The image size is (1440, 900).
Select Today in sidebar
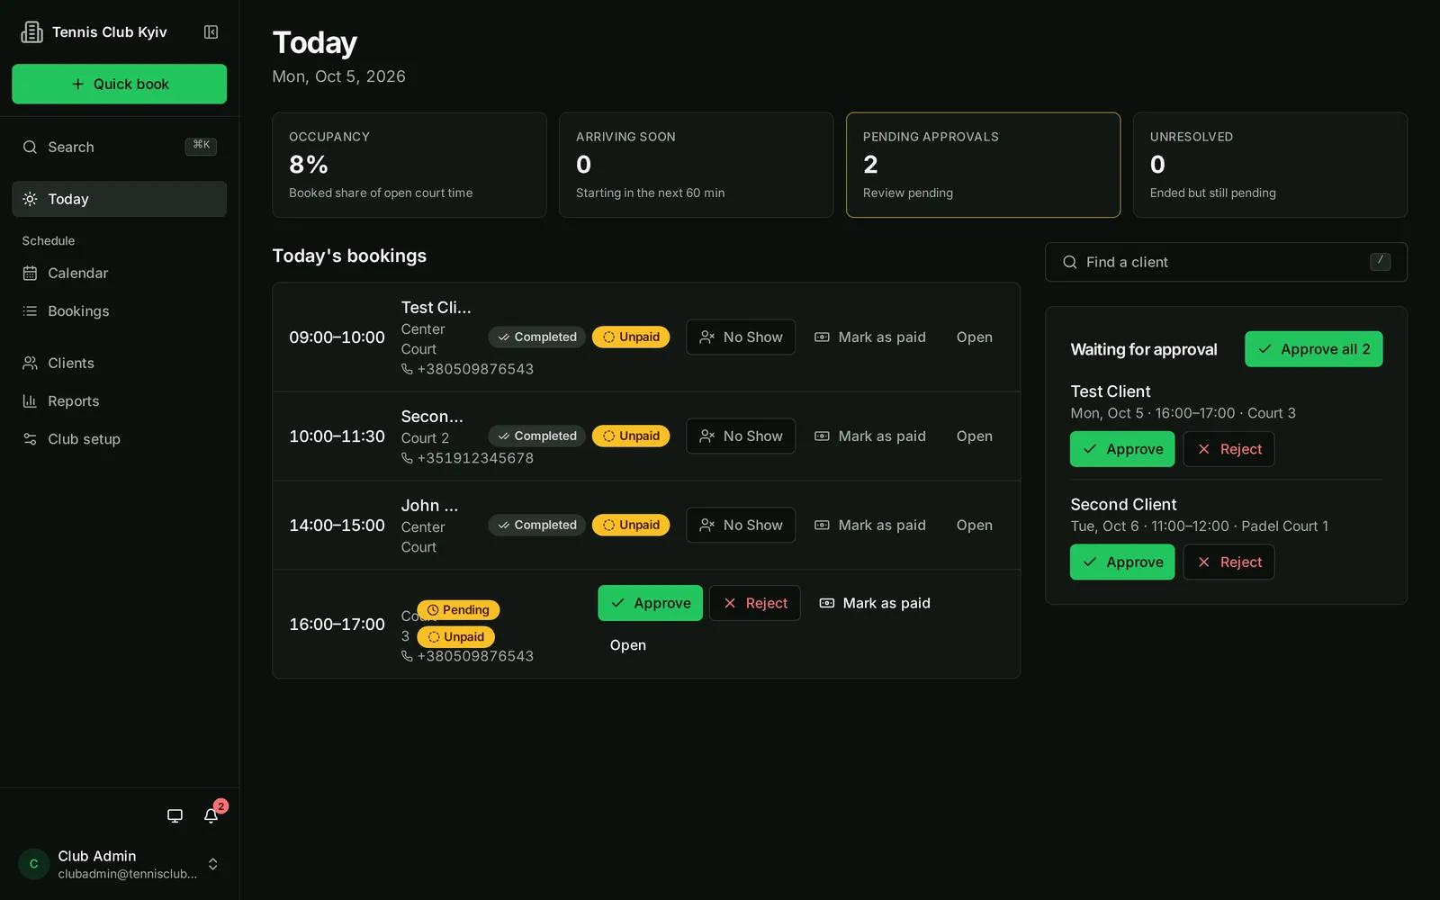click(119, 199)
